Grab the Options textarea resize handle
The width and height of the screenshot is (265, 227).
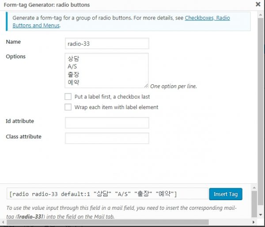(x=146, y=86)
